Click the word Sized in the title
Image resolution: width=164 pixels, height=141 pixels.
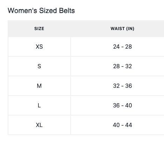click(x=48, y=10)
